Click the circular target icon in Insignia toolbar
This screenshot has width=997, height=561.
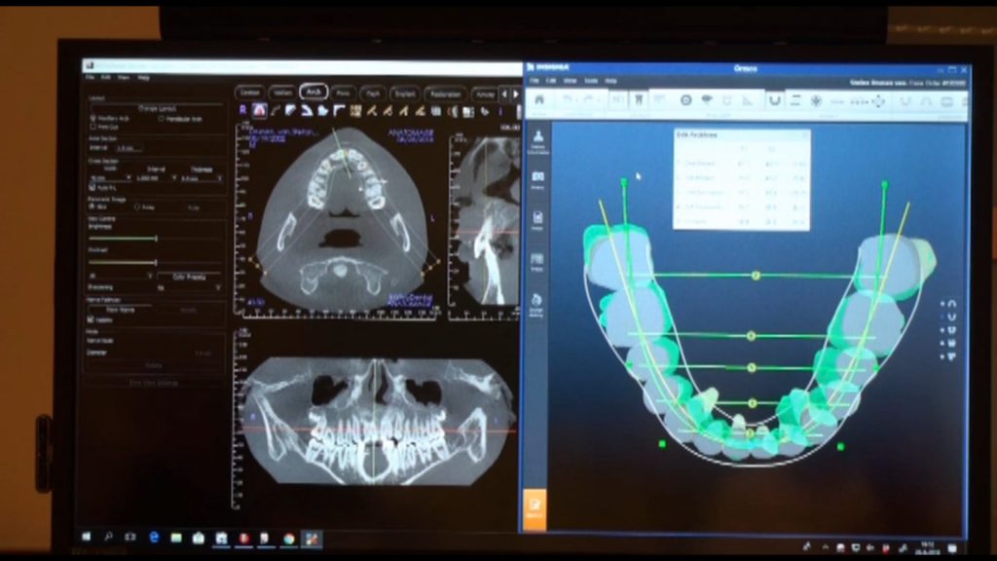(685, 99)
